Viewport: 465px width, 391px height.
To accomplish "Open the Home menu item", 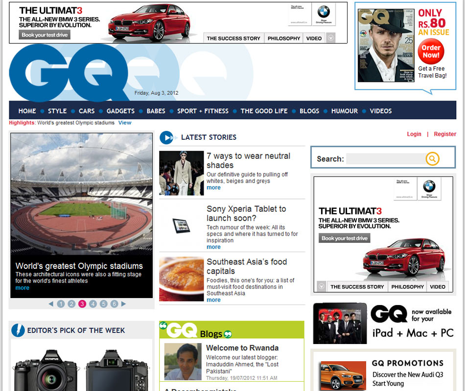I will coord(27,111).
